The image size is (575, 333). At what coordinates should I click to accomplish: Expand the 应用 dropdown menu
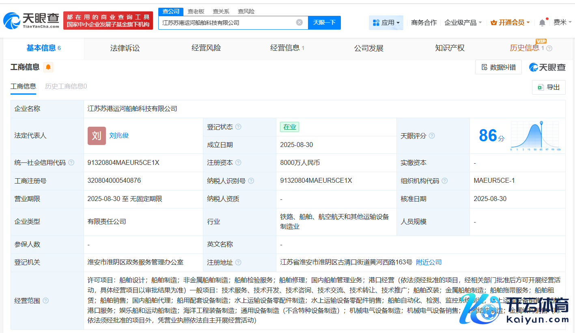(386, 23)
